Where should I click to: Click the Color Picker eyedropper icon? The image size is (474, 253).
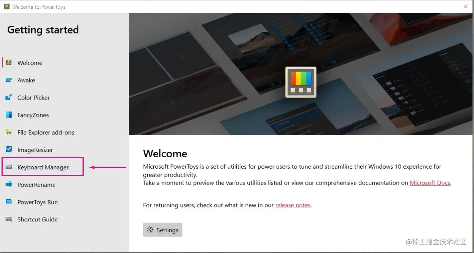coord(9,98)
